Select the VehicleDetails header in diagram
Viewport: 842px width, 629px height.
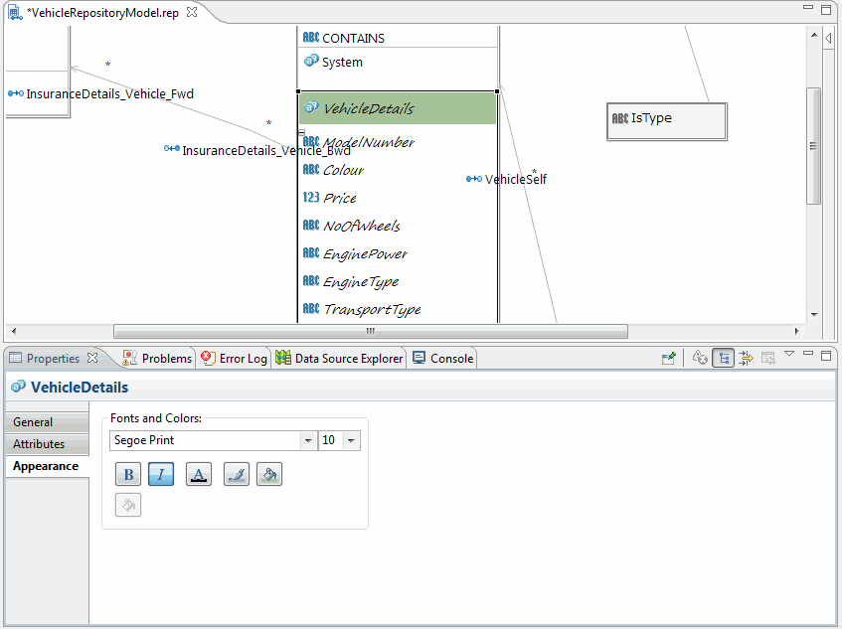point(398,108)
